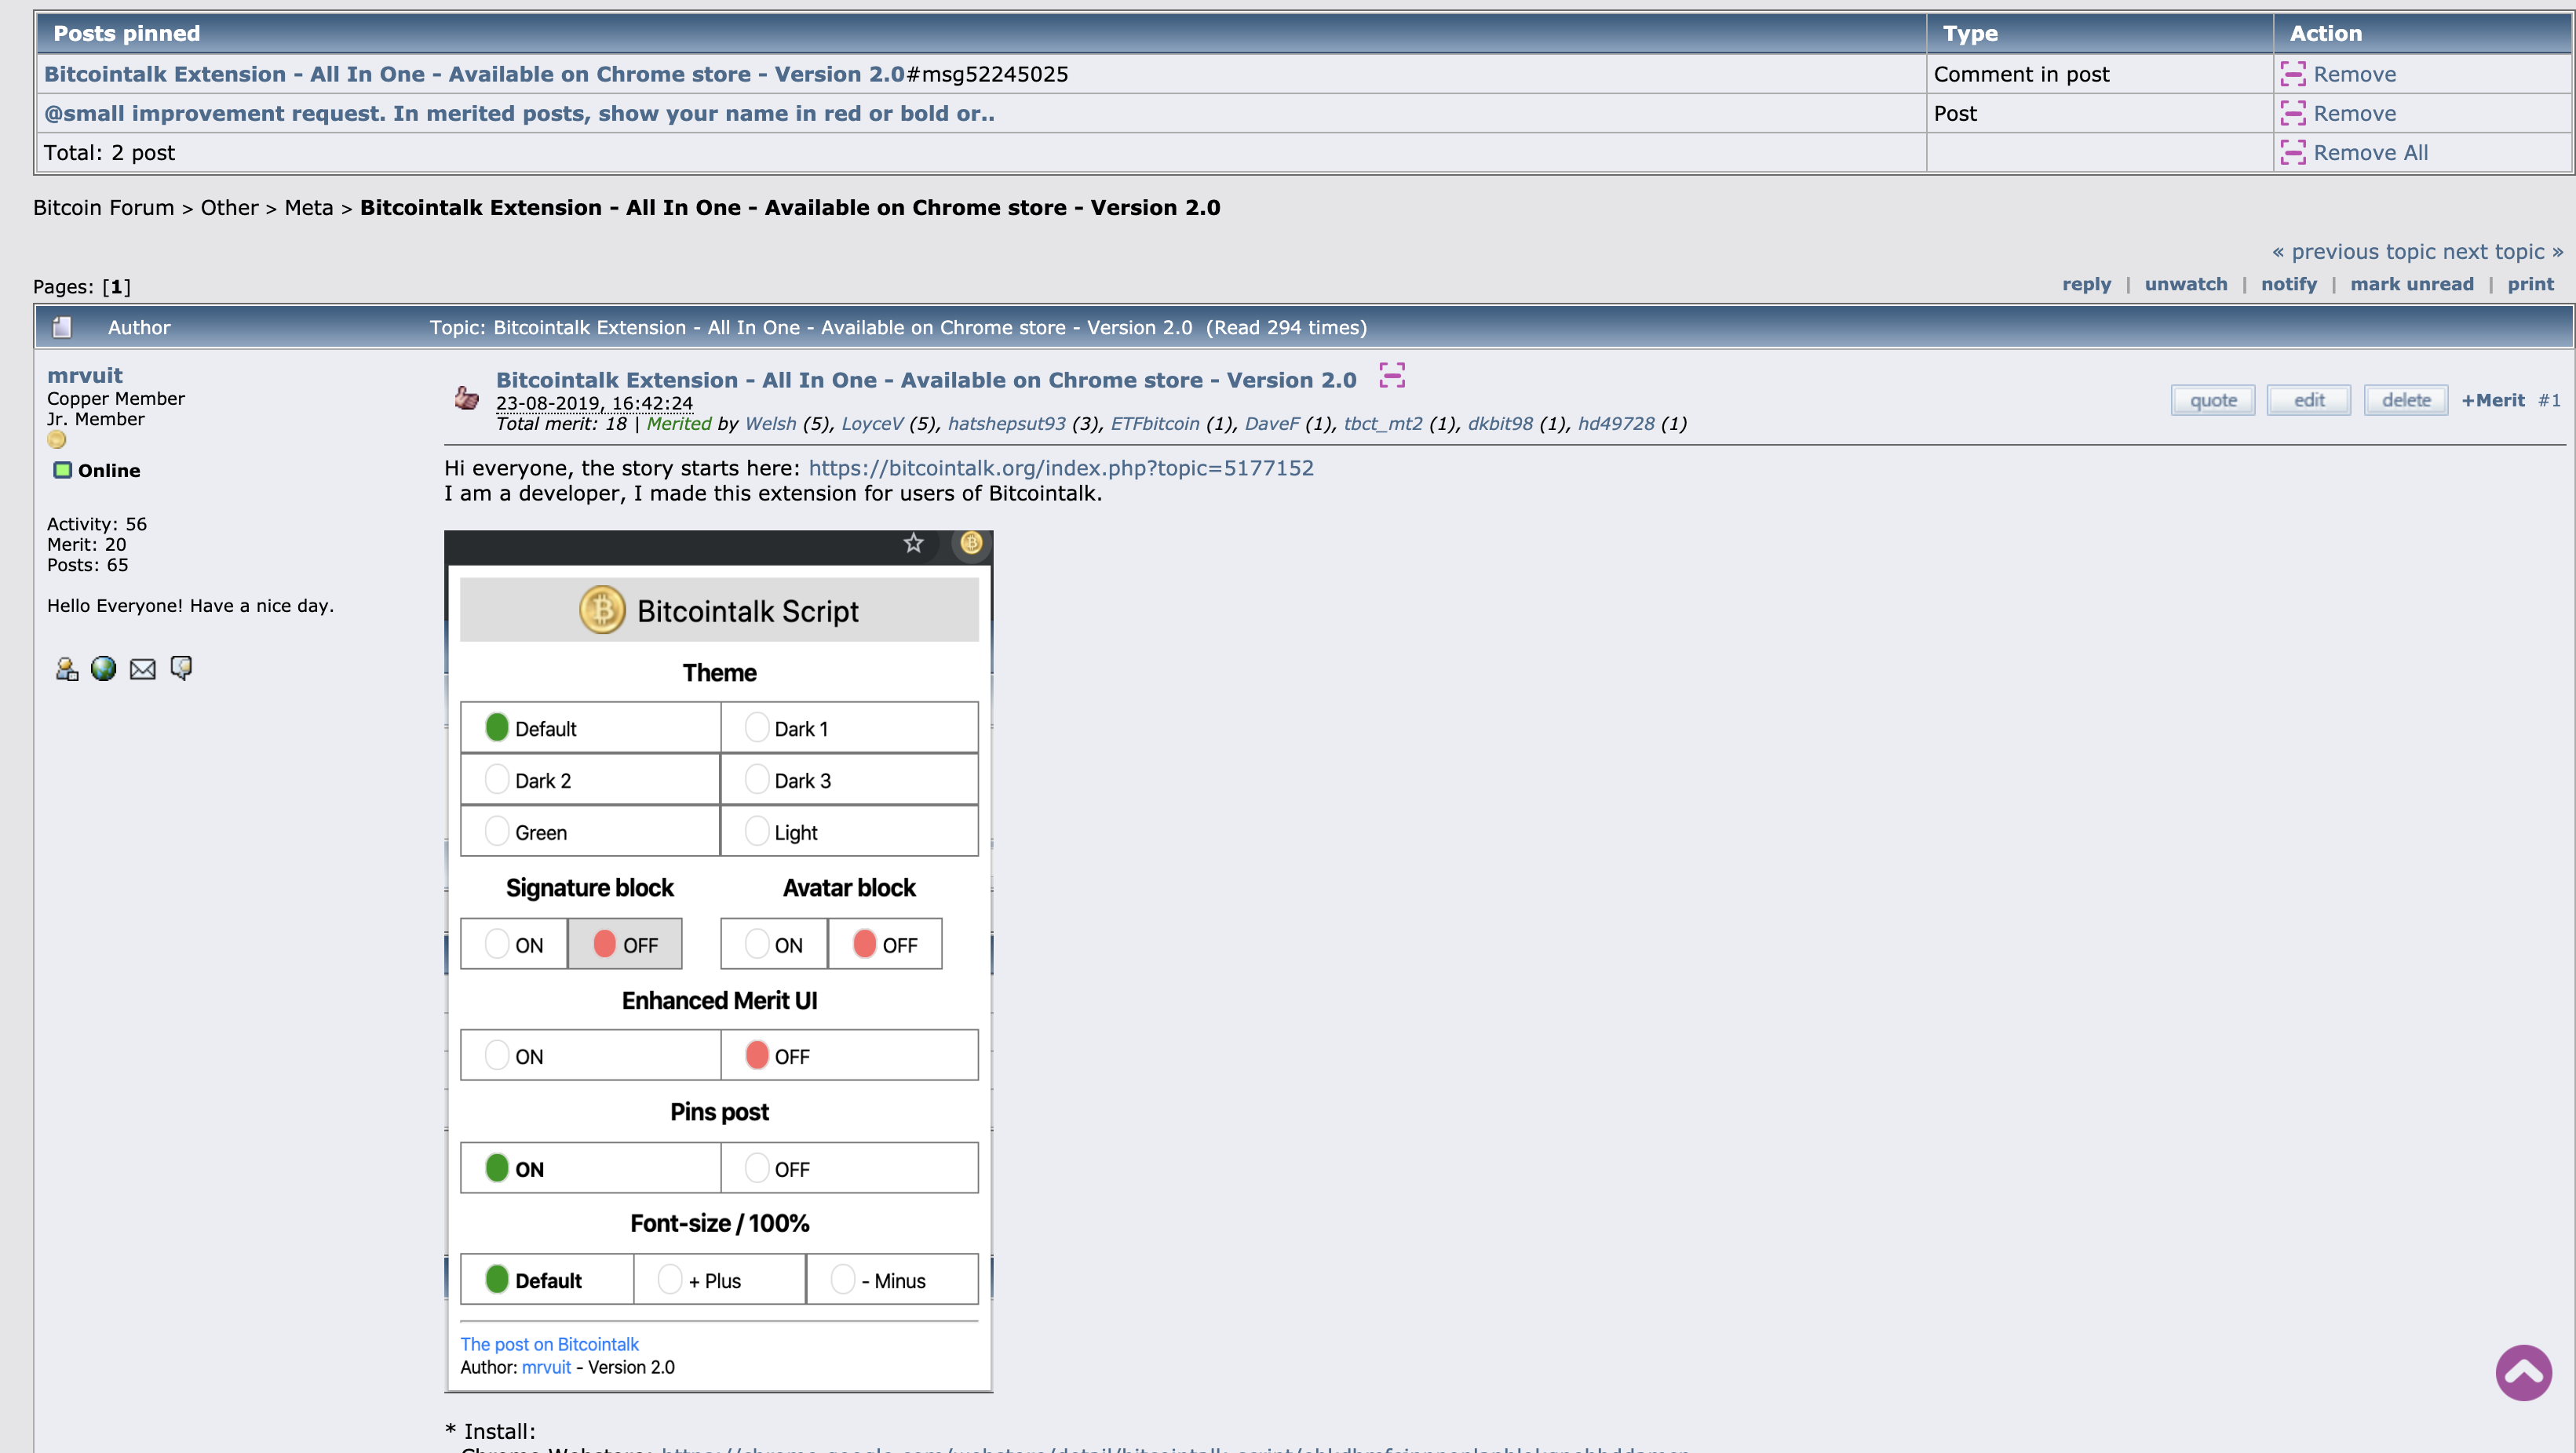Click the delete button on the post
The width and height of the screenshot is (2576, 1453).
pos(2406,399)
